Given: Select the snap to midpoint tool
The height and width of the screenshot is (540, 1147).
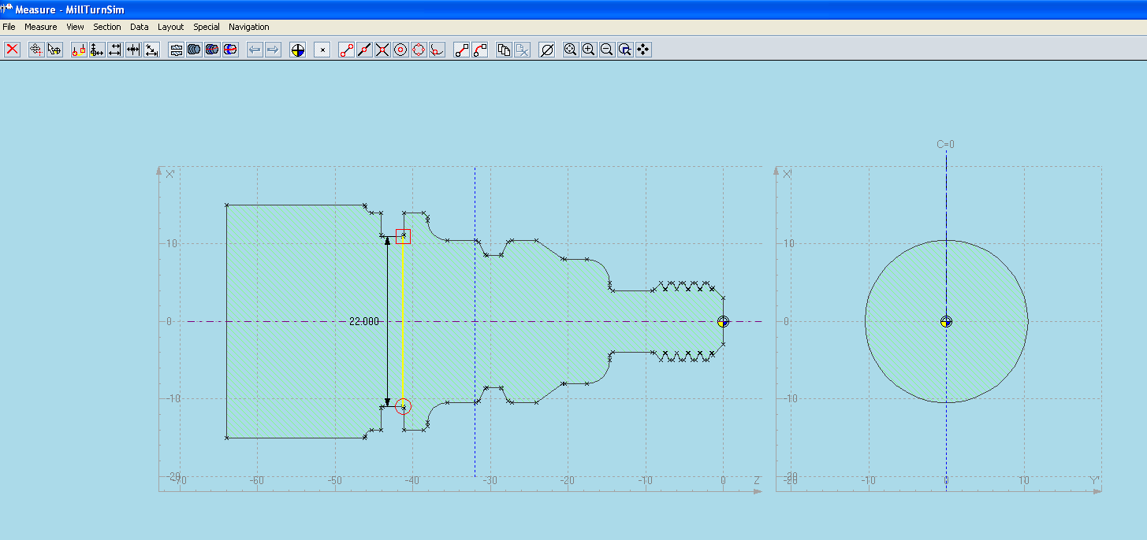Looking at the screenshot, I should coord(364,50).
